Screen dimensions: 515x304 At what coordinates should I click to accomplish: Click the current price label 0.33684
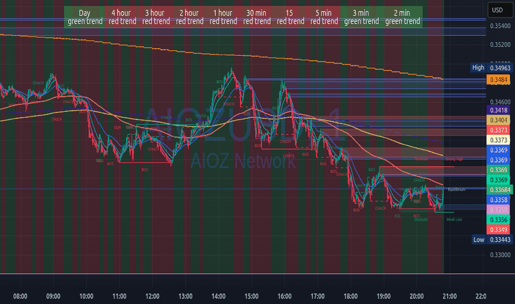[500, 190]
